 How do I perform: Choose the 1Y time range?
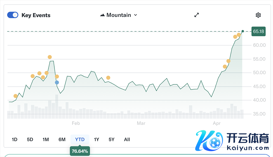(x=97, y=140)
